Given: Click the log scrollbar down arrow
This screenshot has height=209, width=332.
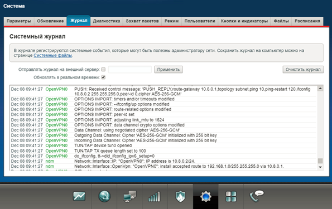Looking at the screenshot, I should tap(320, 167).
